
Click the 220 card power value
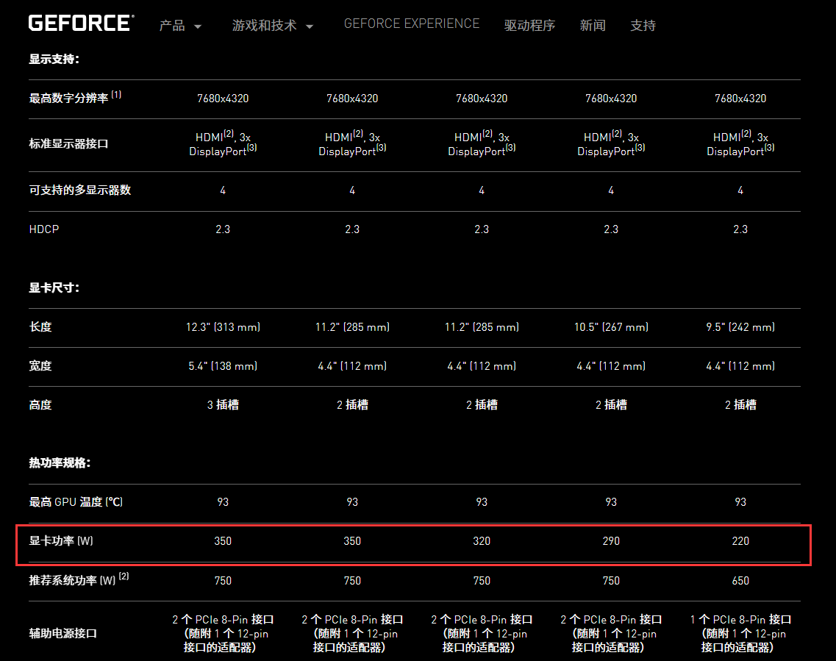740,541
